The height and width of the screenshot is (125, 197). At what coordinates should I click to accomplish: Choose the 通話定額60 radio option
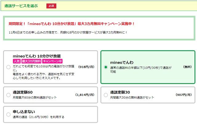(x=8, y=95)
